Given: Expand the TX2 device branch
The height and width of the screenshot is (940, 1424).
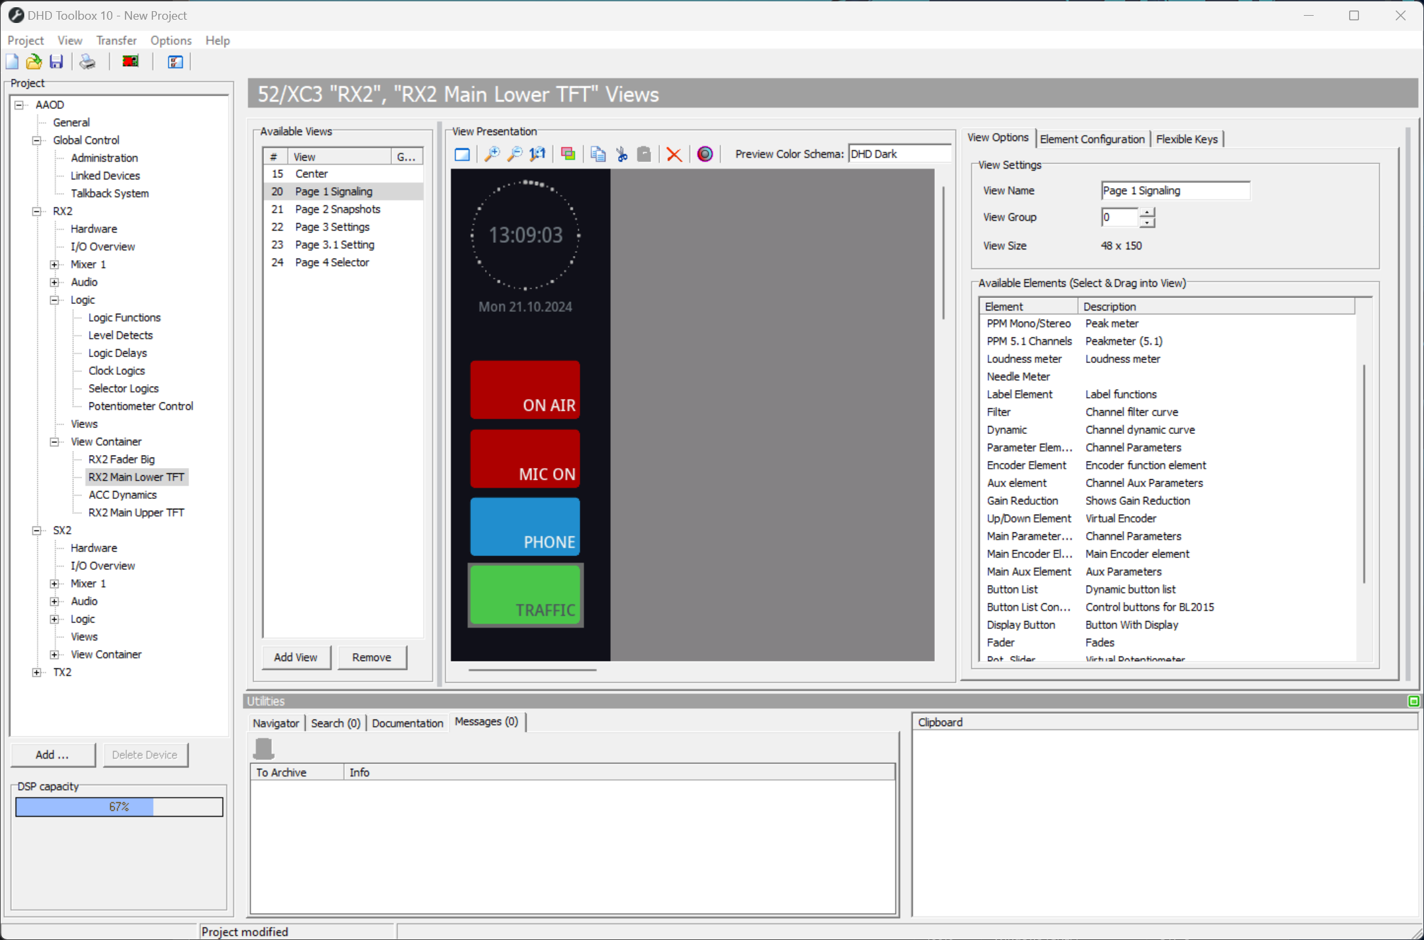Looking at the screenshot, I should [x=36, y=672].
